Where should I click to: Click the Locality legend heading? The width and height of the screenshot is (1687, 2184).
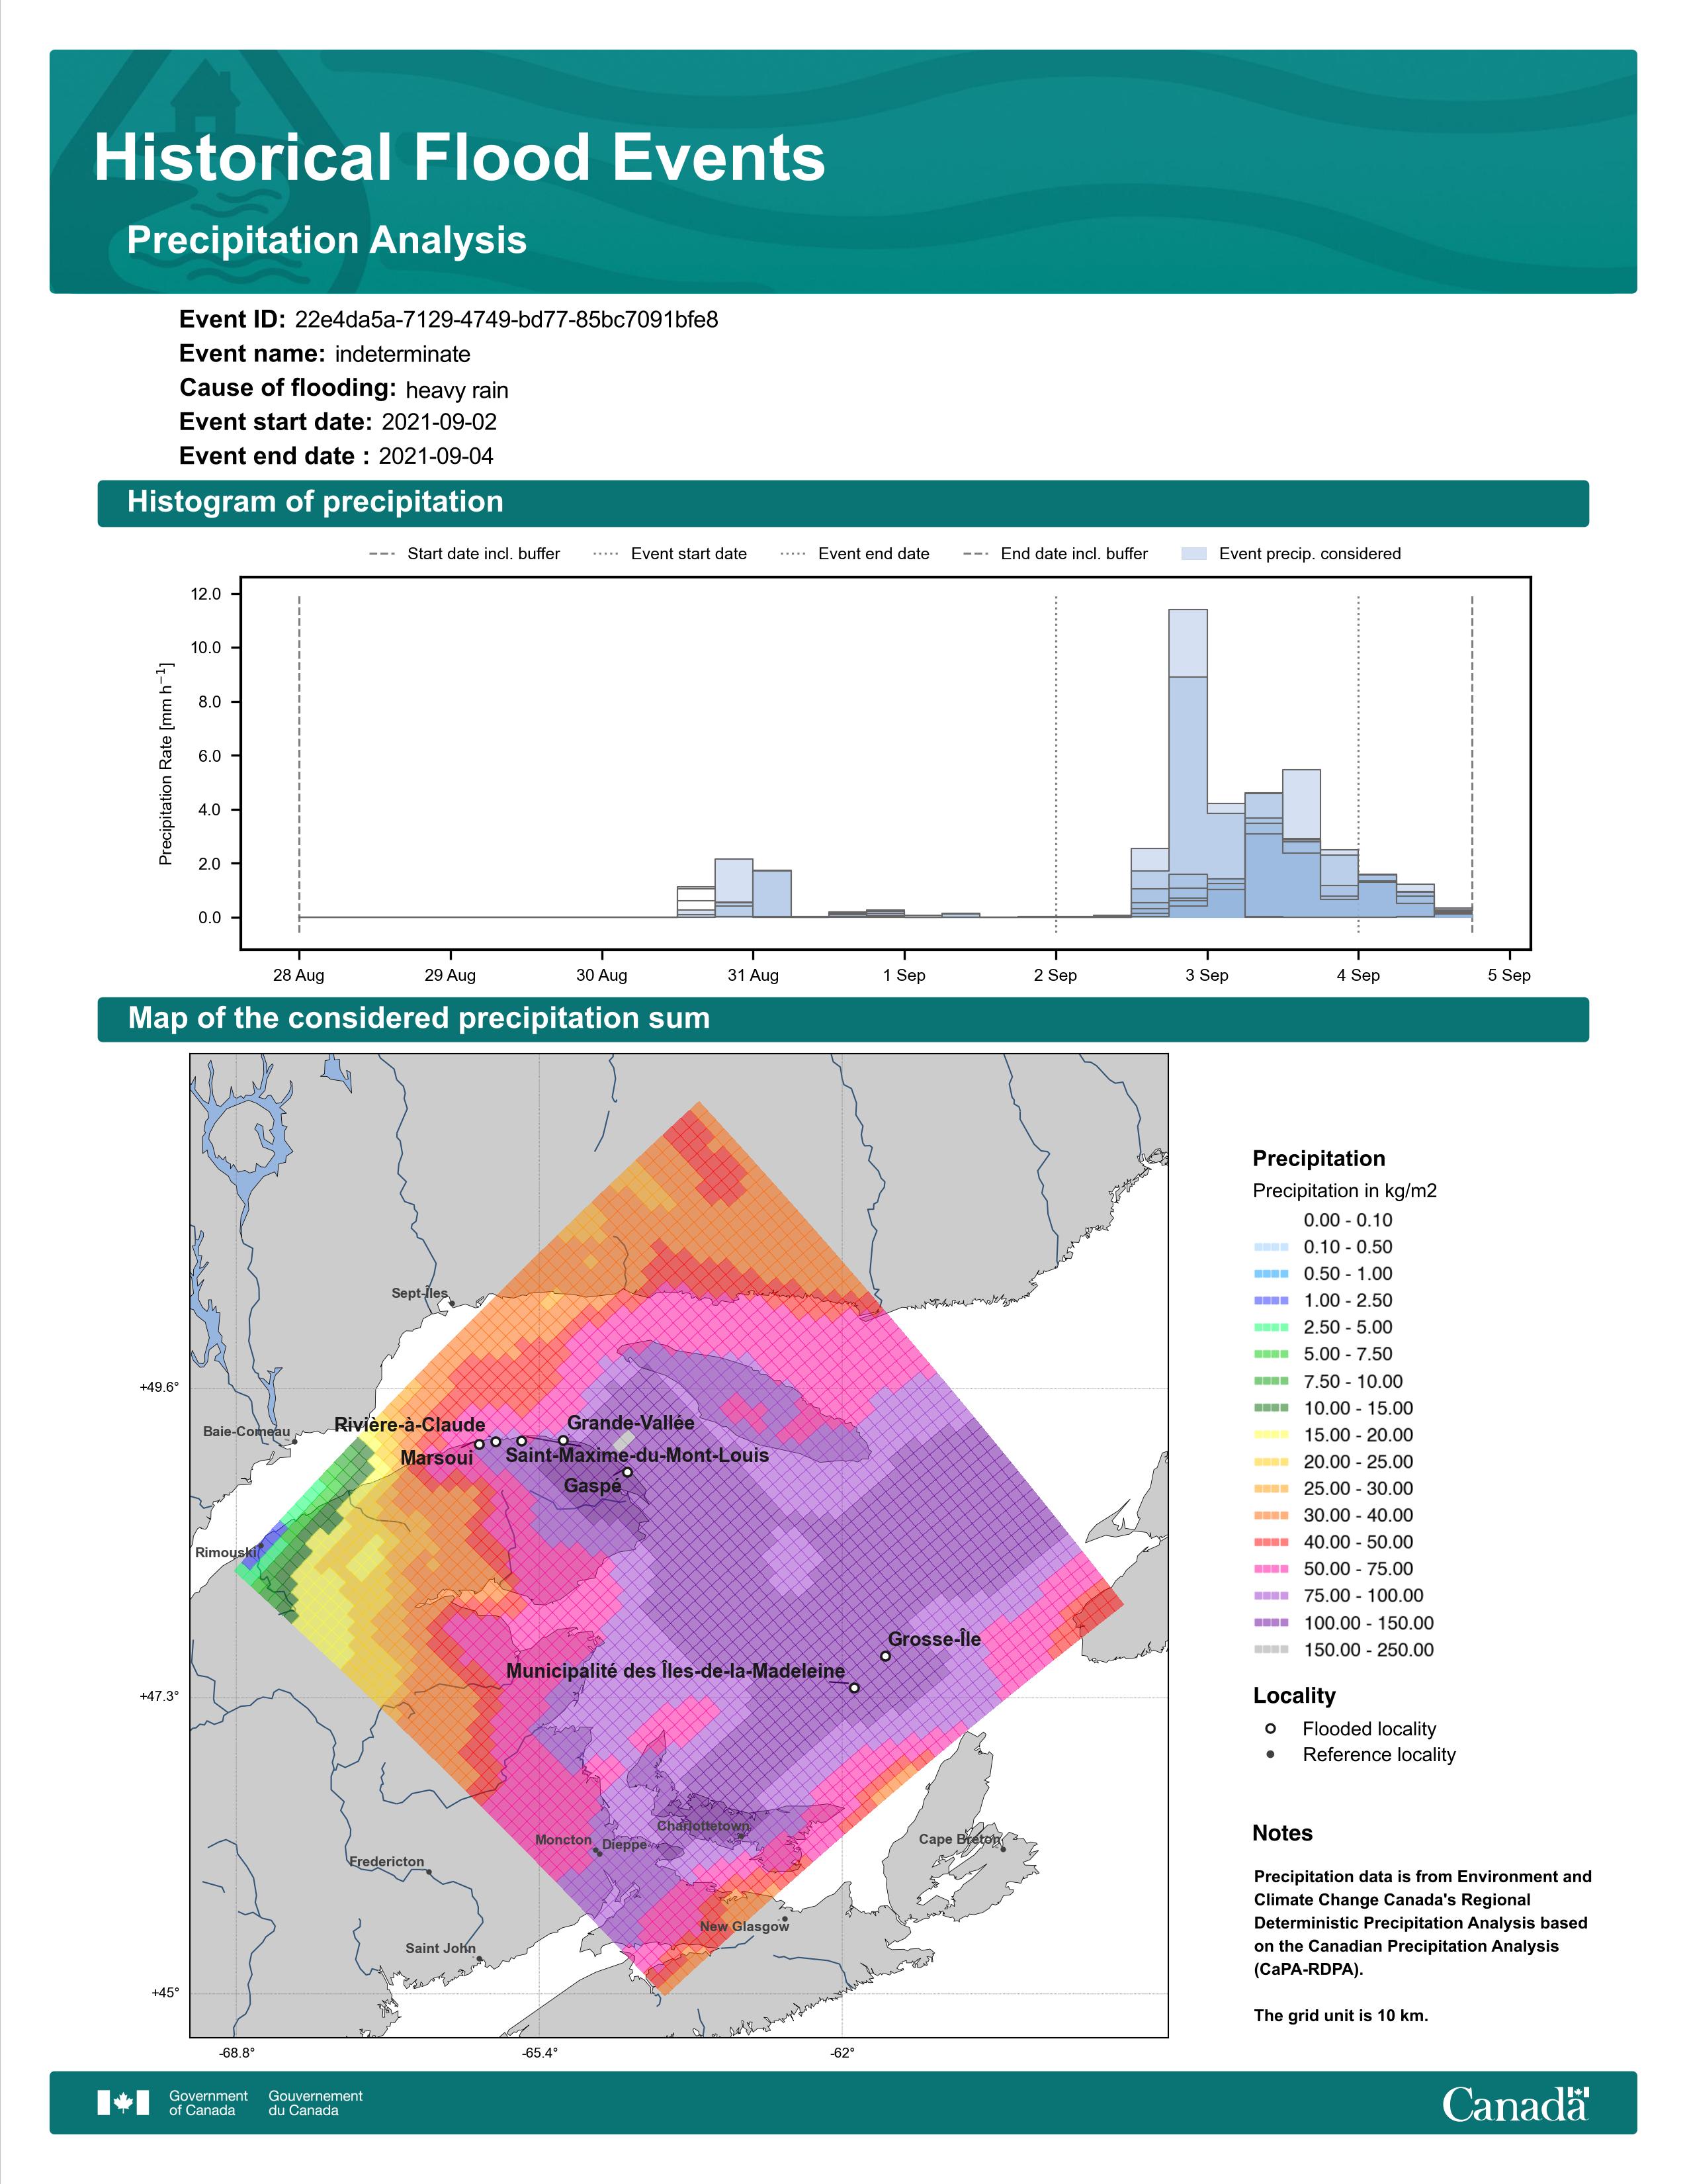point(1294,1695)
